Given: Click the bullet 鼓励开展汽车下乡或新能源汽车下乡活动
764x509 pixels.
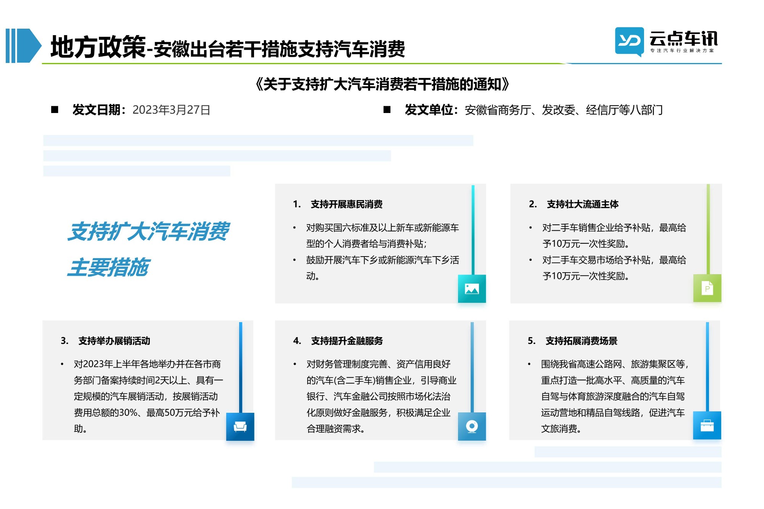Looking at the screenshot, I should (382, 268).
